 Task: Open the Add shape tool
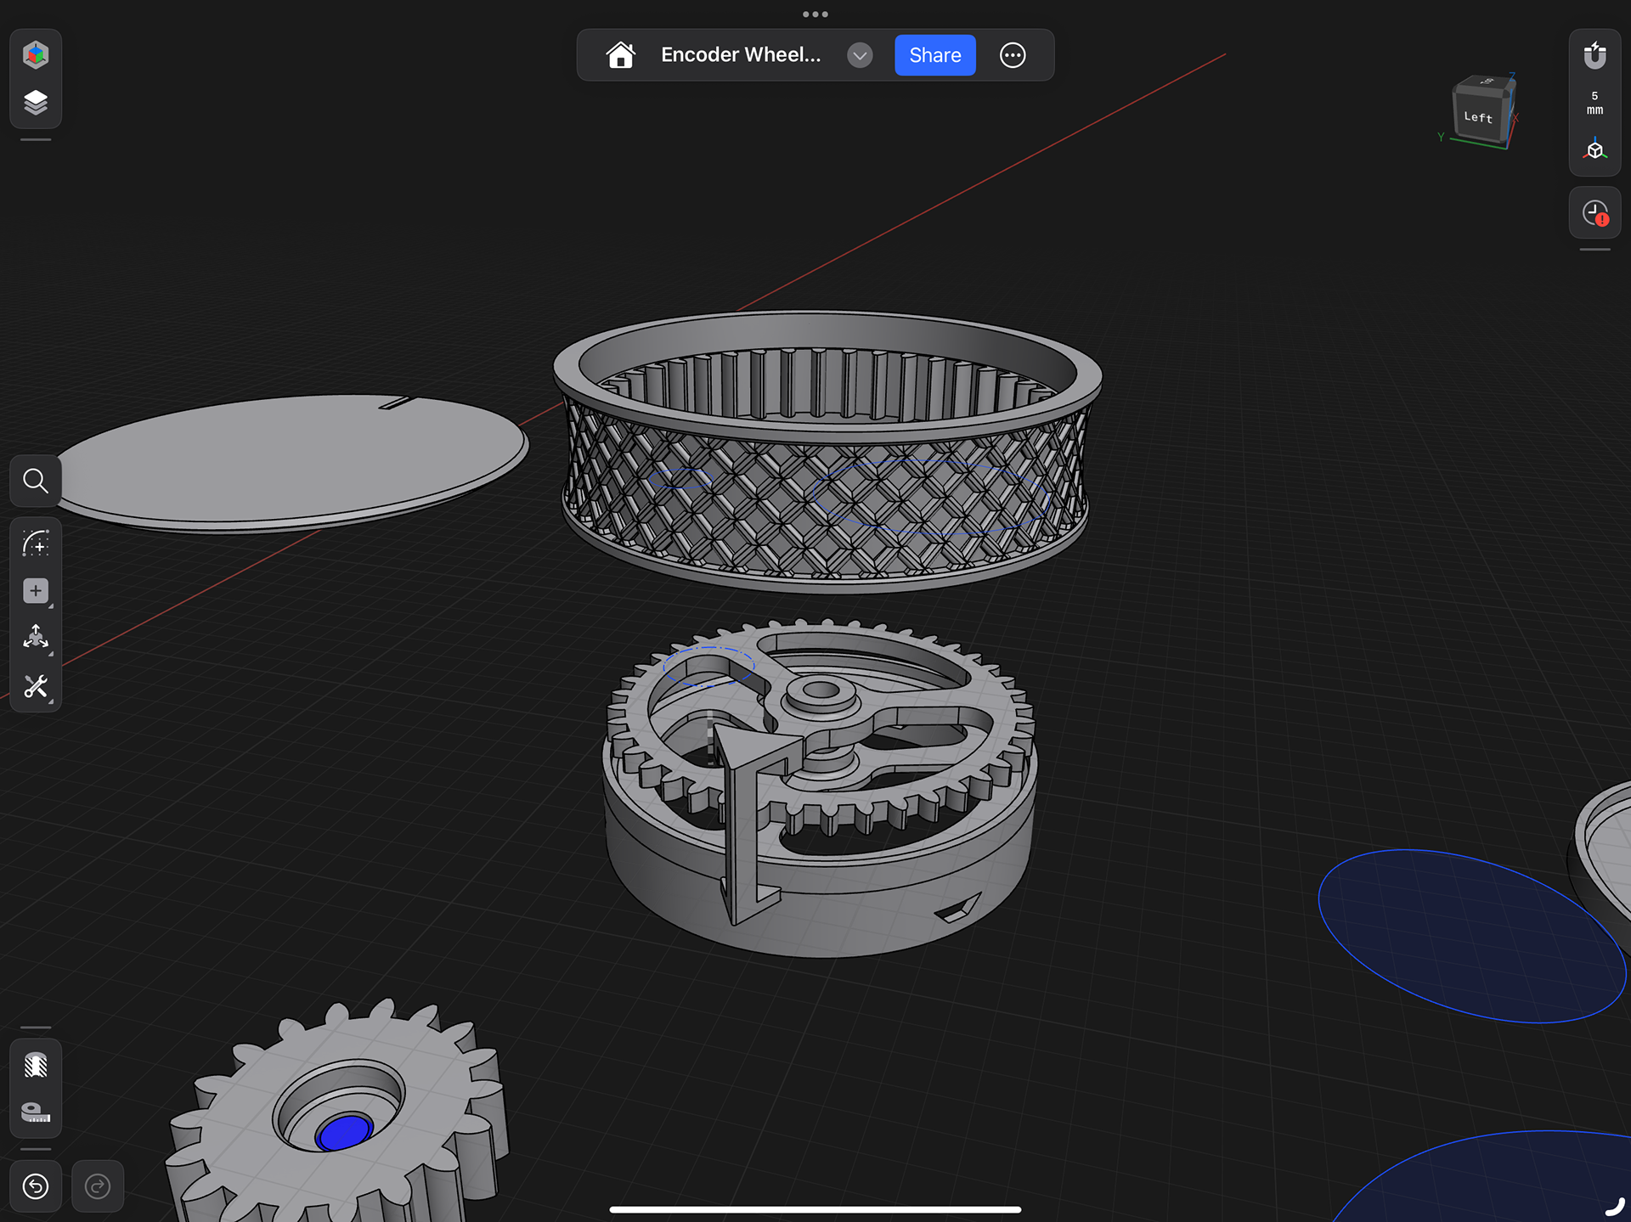point(36,591)
